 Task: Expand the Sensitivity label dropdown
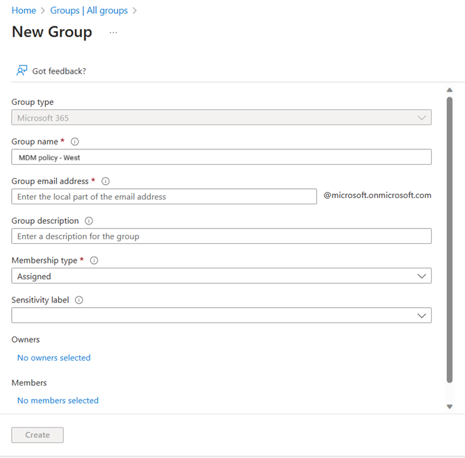(221, 316)
